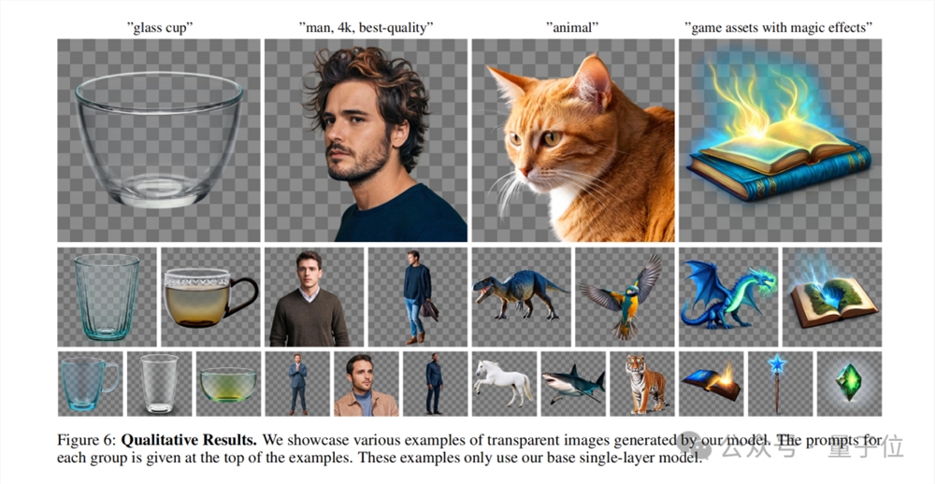Select the star-topped magic wand

(780, 383)
